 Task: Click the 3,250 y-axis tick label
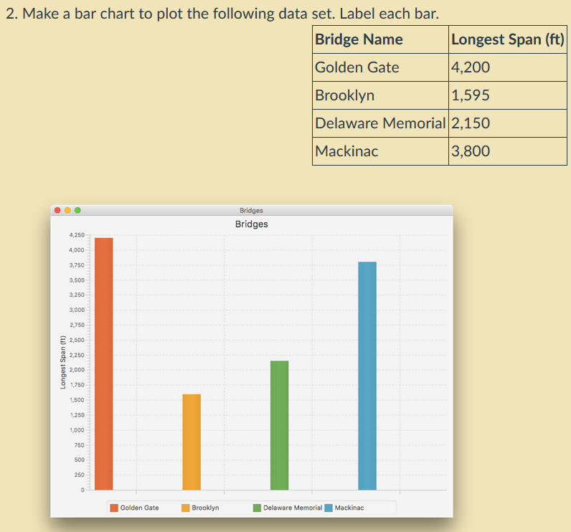77,295
